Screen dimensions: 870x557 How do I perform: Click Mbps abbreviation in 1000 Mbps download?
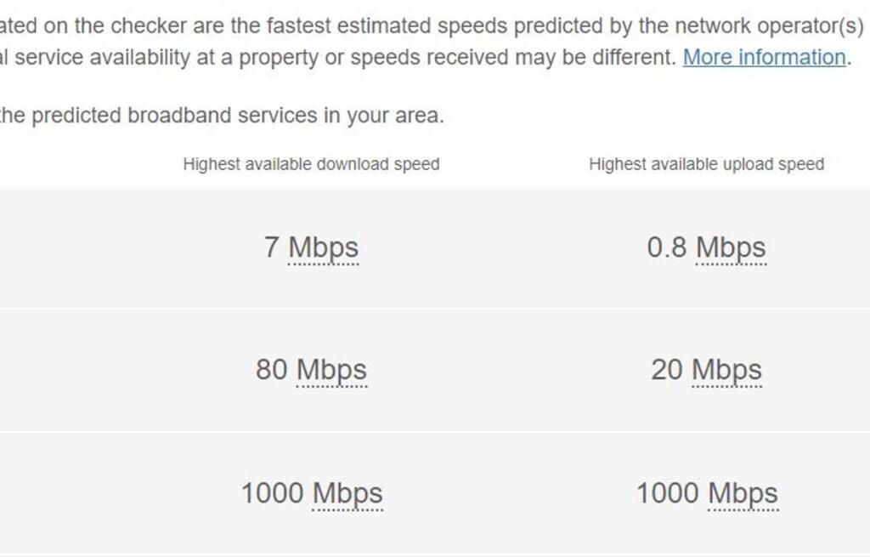coord(347,493)
